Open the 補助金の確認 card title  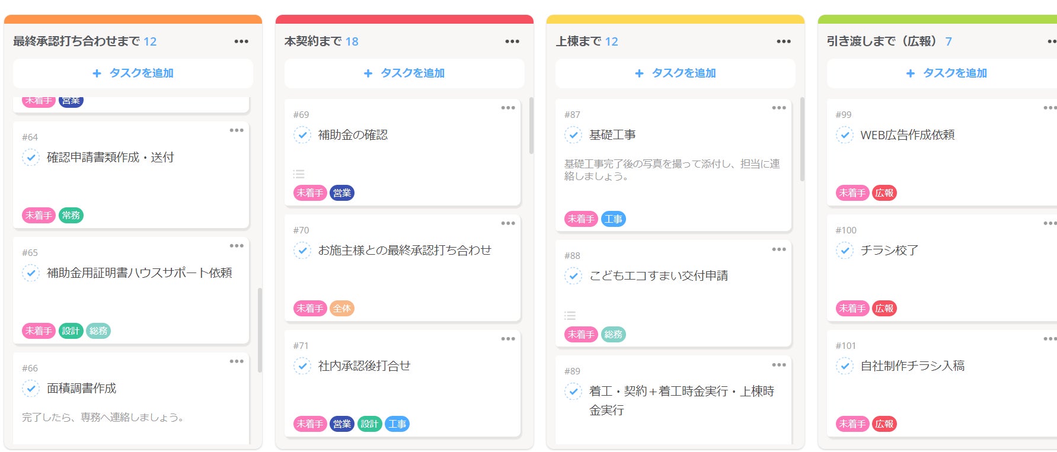[353, 135]
